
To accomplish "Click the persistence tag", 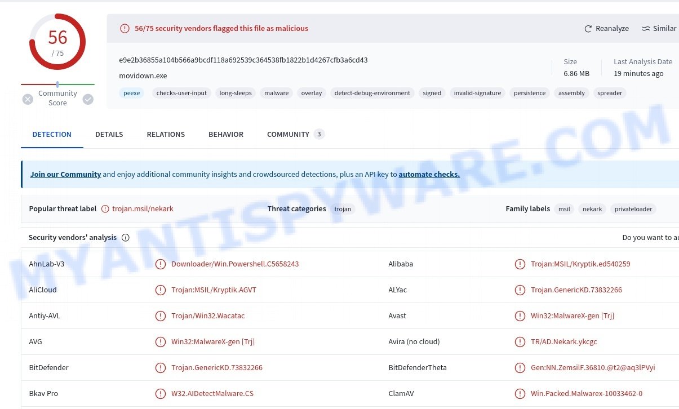I will 530,93.
